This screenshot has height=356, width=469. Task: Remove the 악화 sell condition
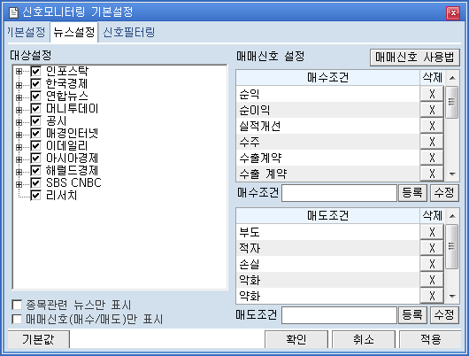[x=432, y=280]
